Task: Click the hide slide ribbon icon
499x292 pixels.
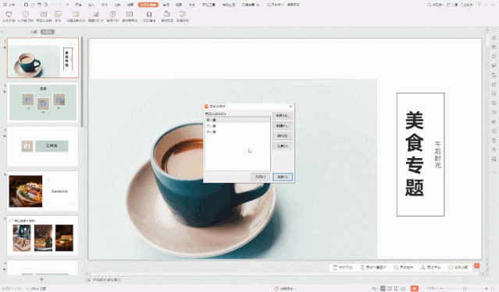Action: [96, 14]
